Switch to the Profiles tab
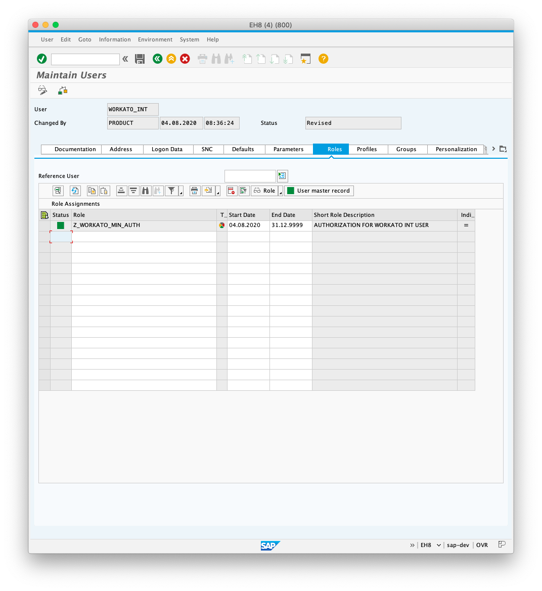Image resolution: width=542 pixels, height=591 pixels. click(367, 149)
